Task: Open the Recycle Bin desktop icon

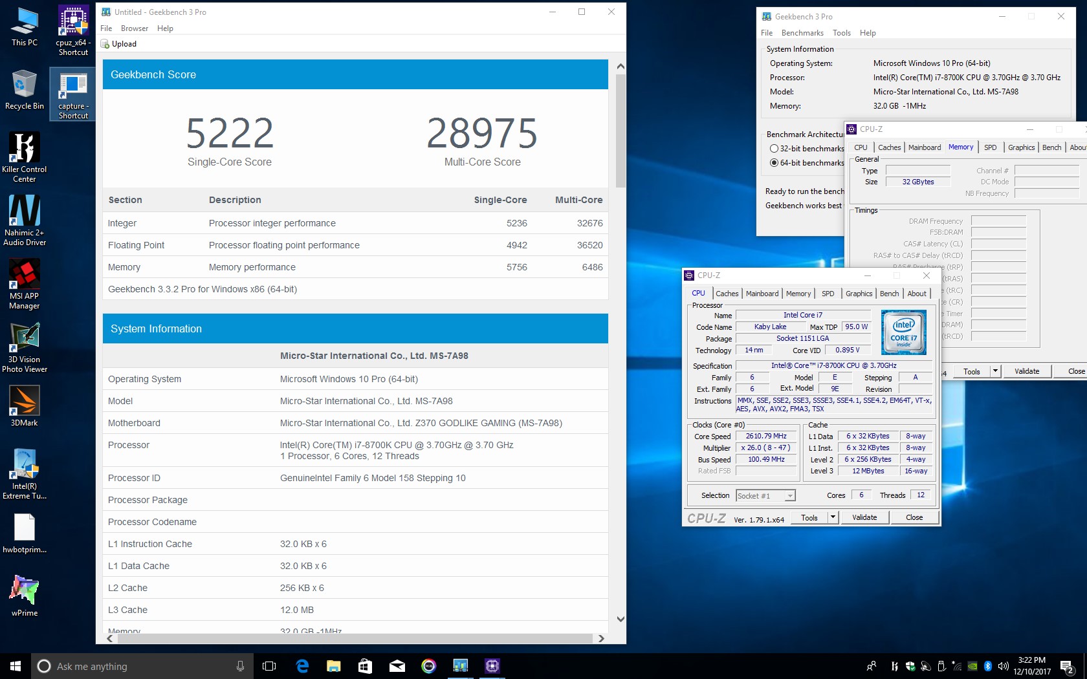Action: click(25, 90)
